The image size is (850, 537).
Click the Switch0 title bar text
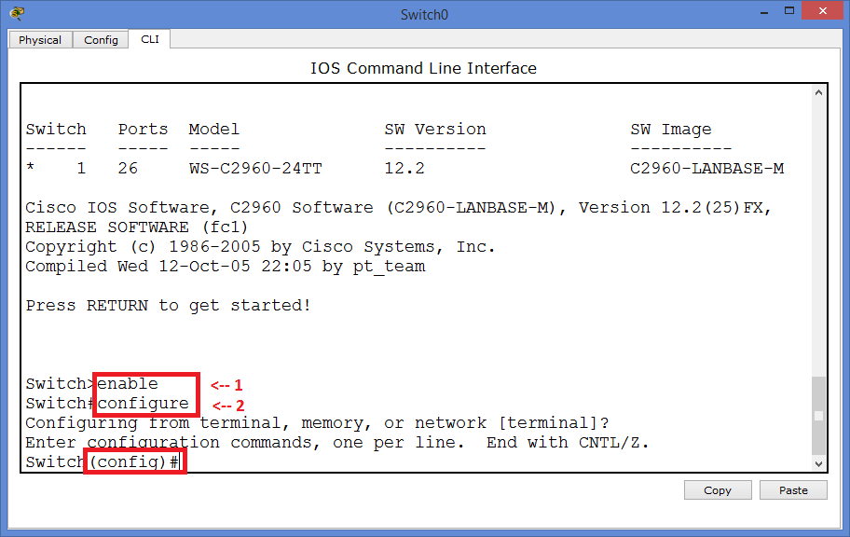424,13
